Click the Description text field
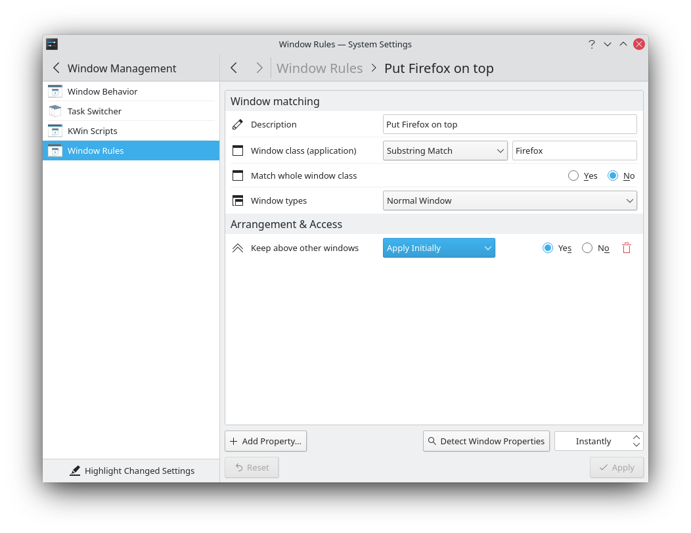Viewport: 691px width, 533px height. pyautogui.click(x=510, y=124)
